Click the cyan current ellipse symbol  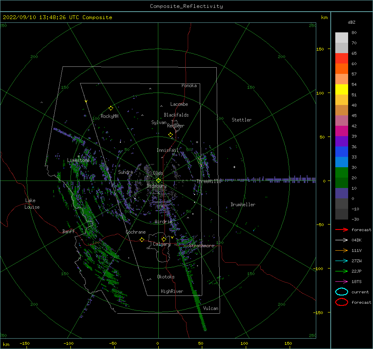click(x=342, y=292)
